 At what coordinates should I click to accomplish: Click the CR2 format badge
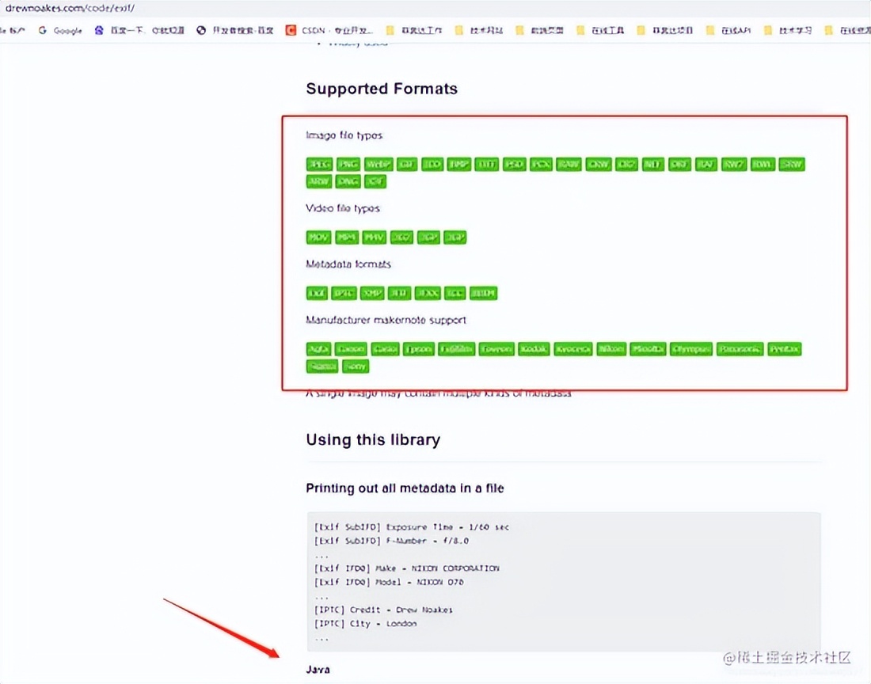pos(626,165)
